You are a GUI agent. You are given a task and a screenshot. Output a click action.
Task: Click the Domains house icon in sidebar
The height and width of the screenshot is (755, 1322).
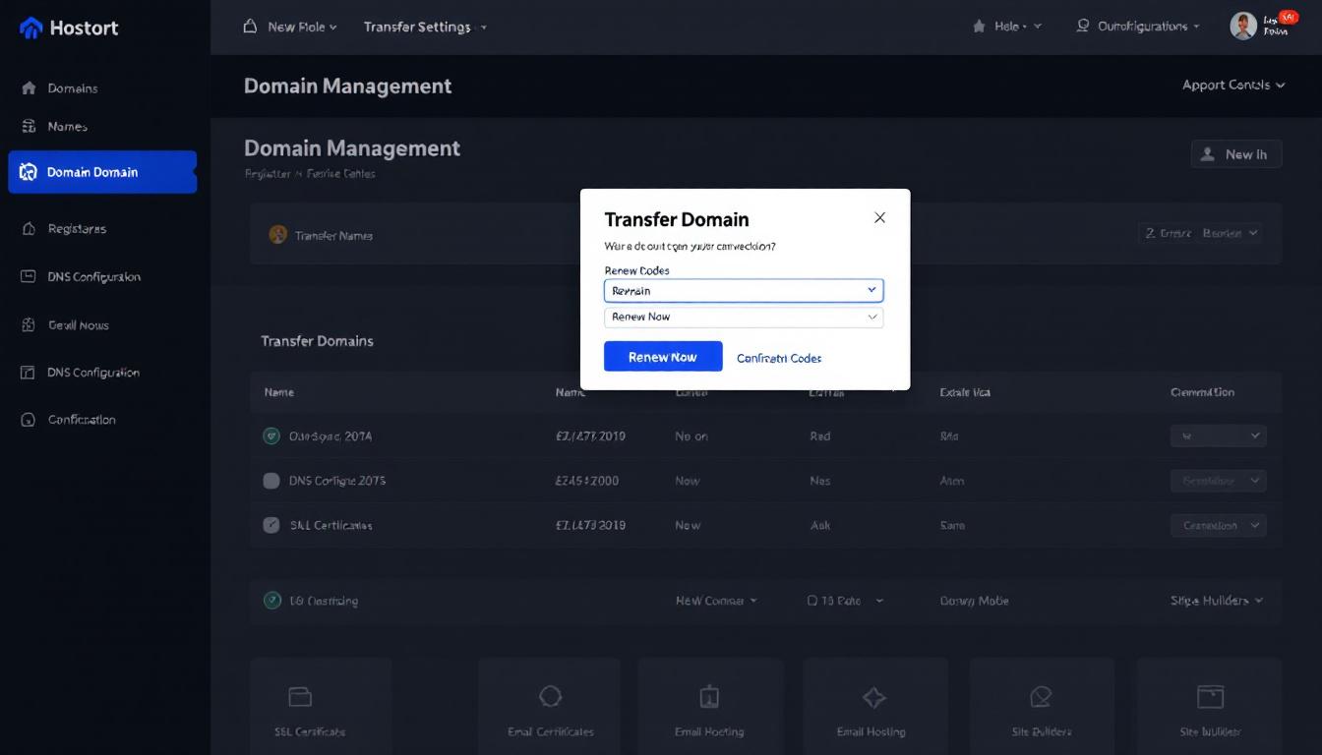coord(29,88)
